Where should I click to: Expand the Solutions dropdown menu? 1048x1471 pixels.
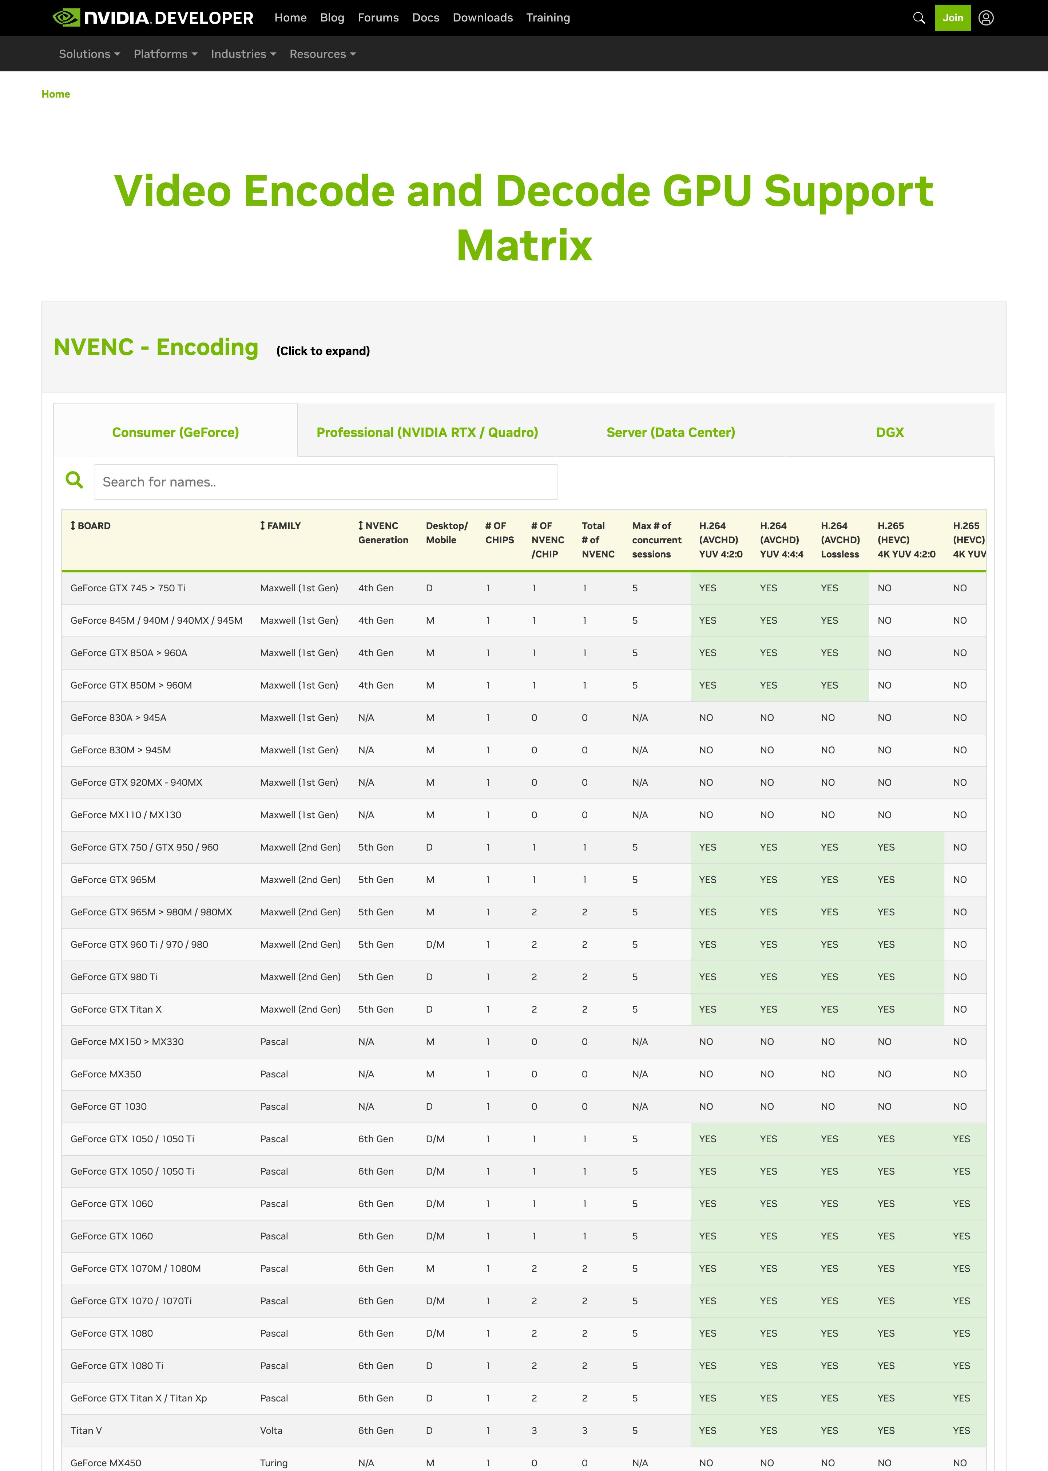tap(89, 54)
